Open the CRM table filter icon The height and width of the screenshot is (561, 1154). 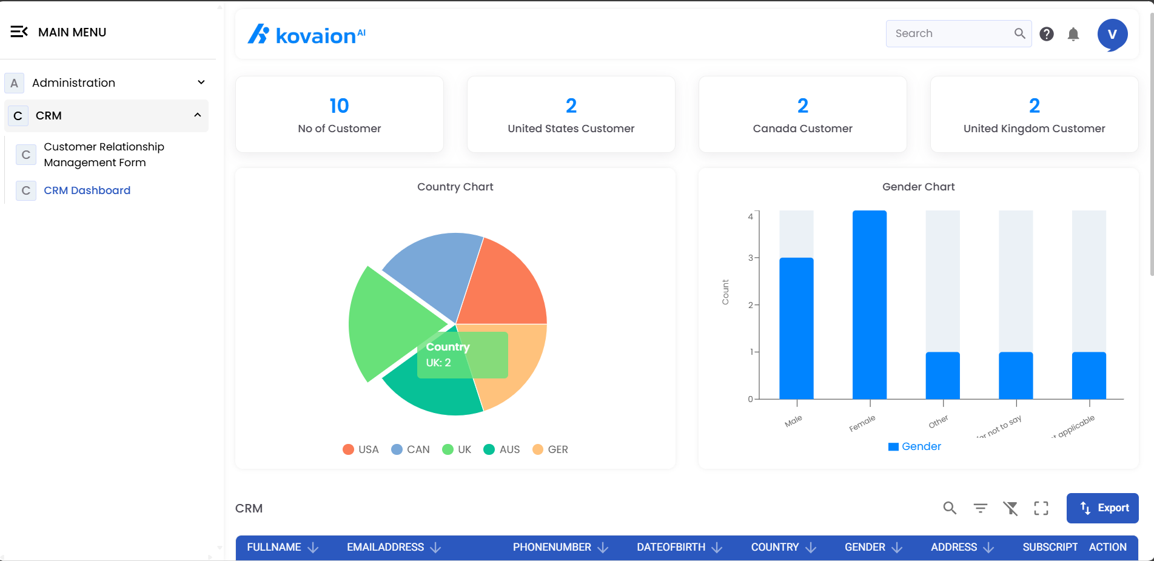coord(980,508)
